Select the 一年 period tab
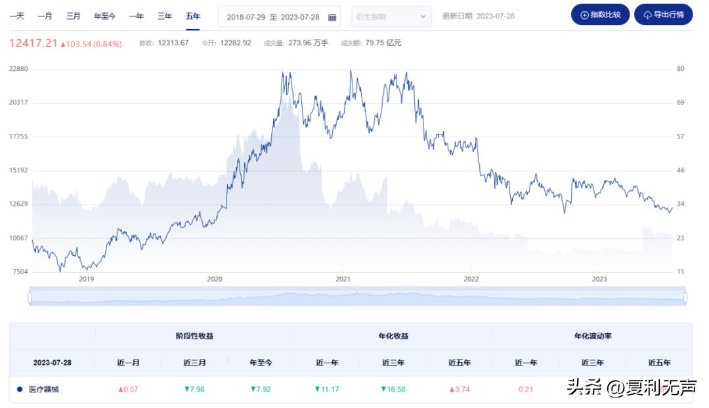Screen dimensions: 709x408 tap(136, 16)
